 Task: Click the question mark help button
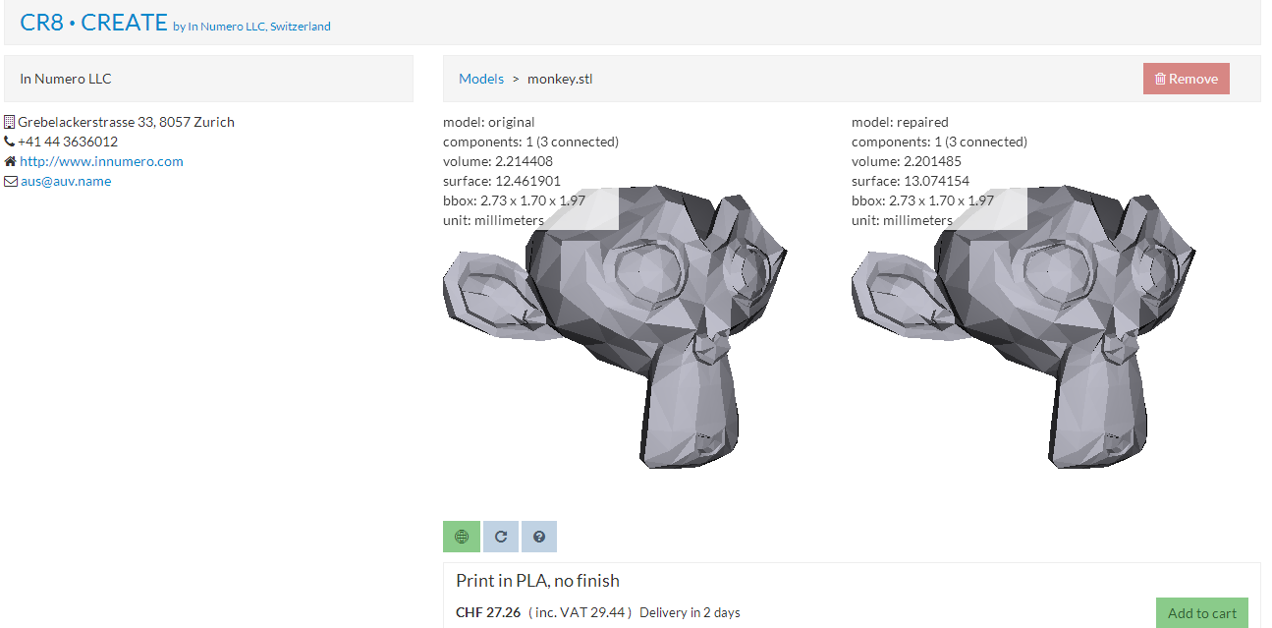point(538,537)
